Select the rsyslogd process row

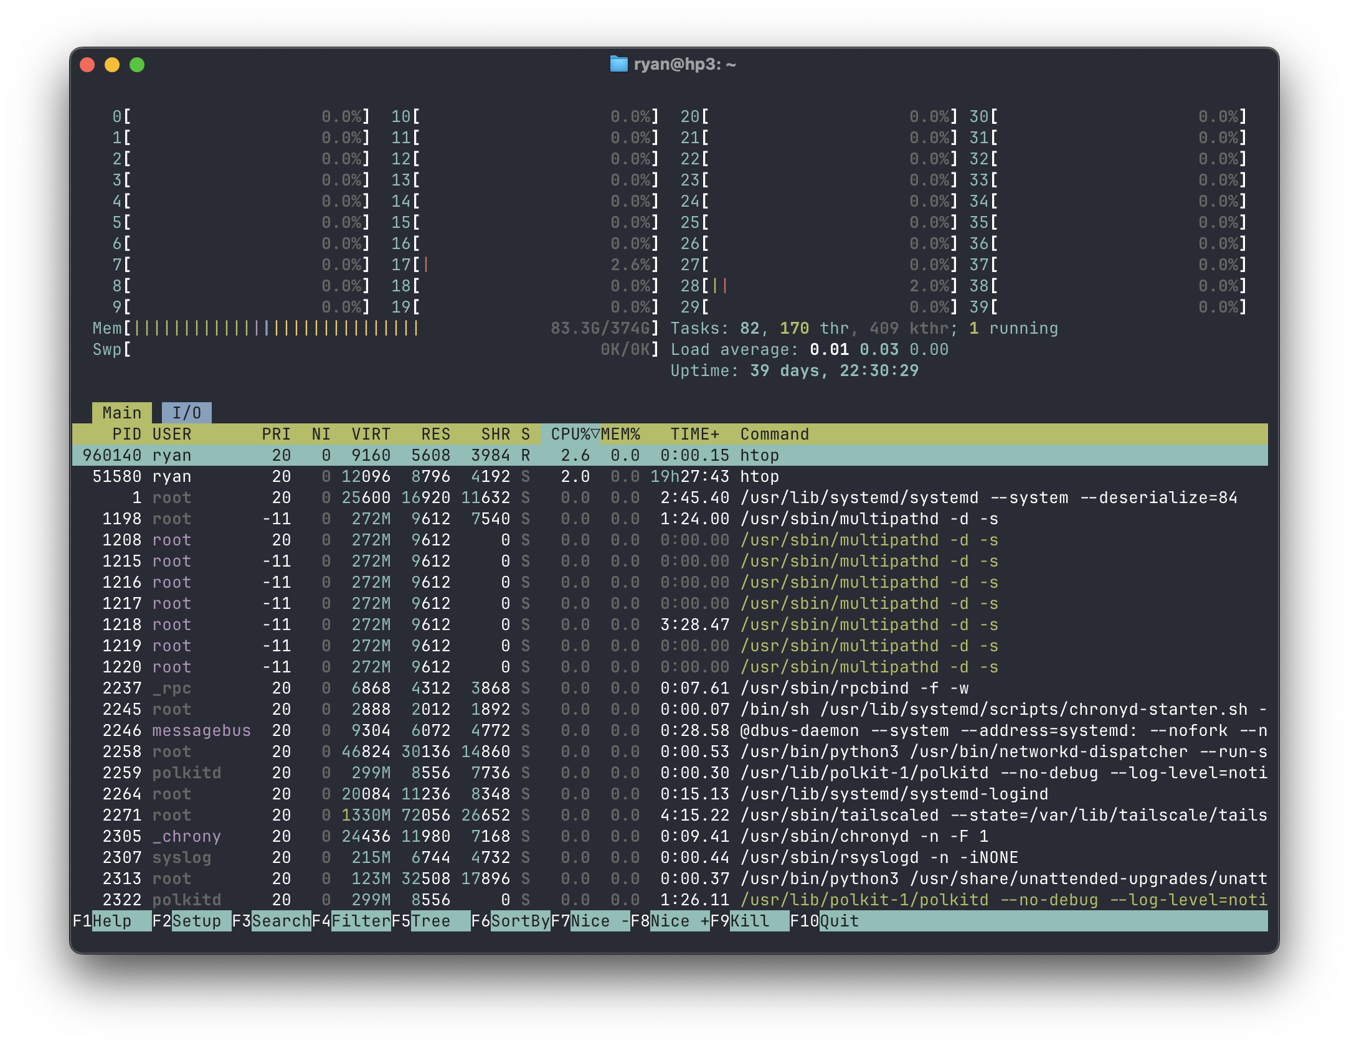pos(670,857)
